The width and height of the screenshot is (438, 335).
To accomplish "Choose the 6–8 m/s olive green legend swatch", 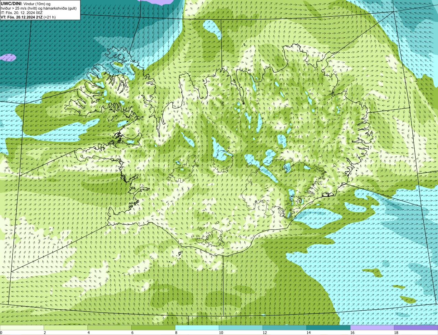I will 153,327.
